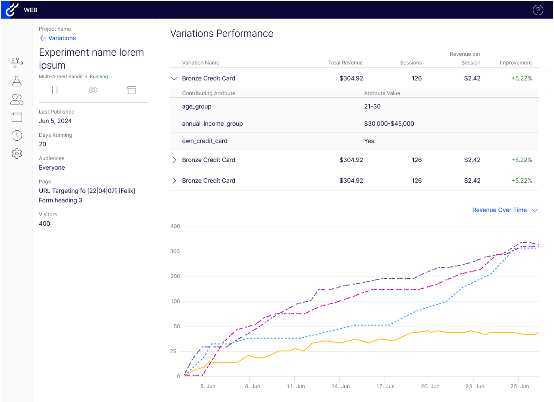
Task: Open the history clock icon
Action: pos(17,135)
